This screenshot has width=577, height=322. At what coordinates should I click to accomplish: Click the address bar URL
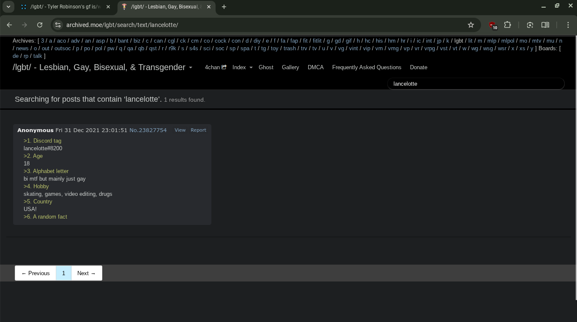click(122, 25)
